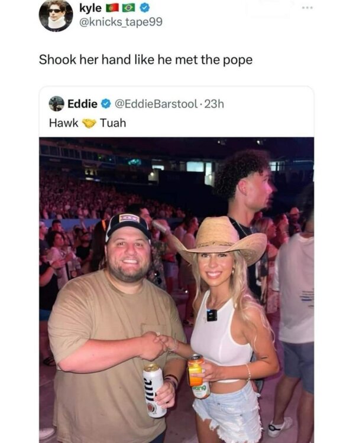Click the Brazil flag emoji next to kyle

(129, 8)
